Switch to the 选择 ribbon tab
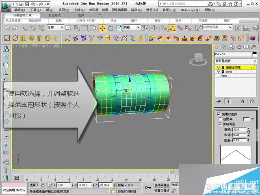The width and height of the screenshot is (260, 195). 81,15
